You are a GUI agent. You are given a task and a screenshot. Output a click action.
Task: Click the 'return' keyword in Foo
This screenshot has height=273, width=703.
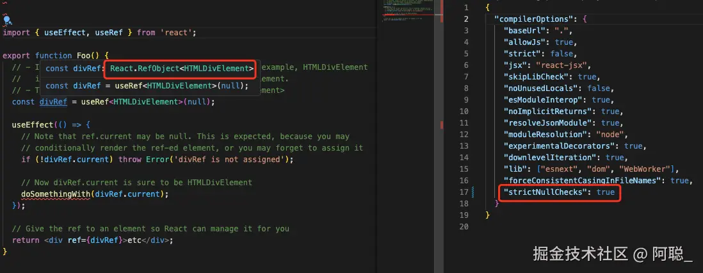[26, 240]
